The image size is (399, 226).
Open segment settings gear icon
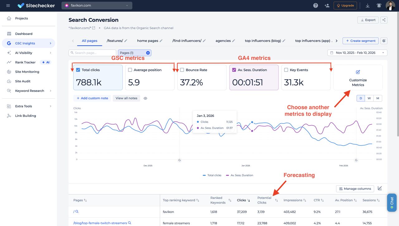point(384,41)
